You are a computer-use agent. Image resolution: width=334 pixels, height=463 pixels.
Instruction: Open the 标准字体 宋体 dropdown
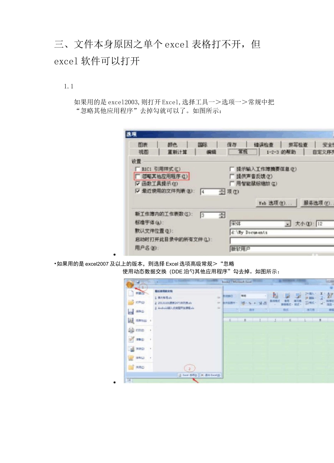click(x=288, y=224)
